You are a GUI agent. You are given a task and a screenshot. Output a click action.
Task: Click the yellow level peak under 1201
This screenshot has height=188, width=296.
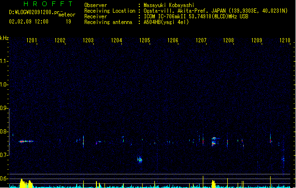coord(26,183)
